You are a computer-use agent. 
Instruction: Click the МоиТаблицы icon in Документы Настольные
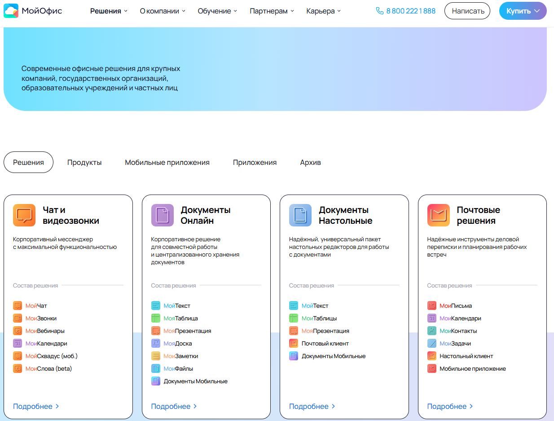click(294, 318)
